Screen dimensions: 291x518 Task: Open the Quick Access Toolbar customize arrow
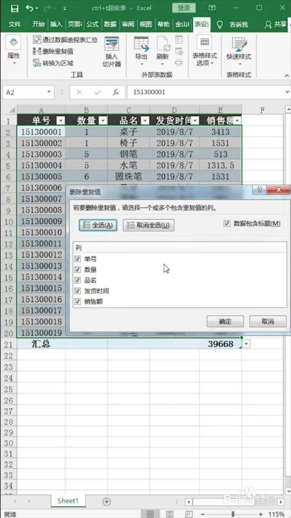[x=65, y=8]
